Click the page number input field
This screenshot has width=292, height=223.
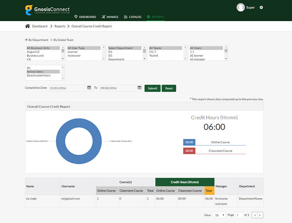(x=239, y=215)
